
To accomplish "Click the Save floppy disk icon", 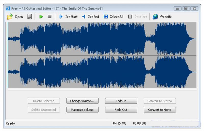I will click(30, 17).
